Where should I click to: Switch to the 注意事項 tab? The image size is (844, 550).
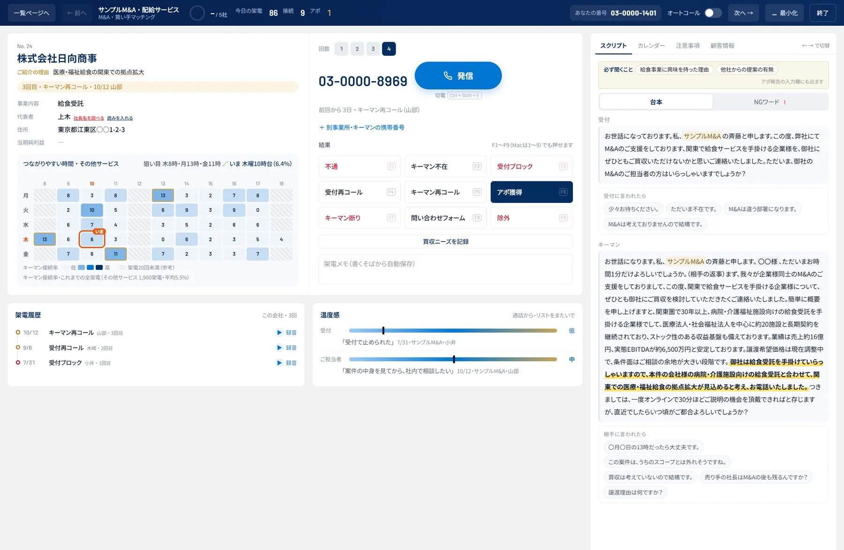[x=688, y=45]
